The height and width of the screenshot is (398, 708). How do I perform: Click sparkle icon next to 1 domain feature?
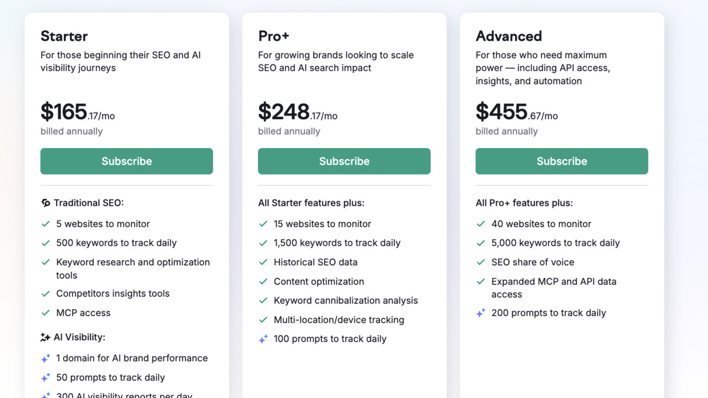click(45, 358)
